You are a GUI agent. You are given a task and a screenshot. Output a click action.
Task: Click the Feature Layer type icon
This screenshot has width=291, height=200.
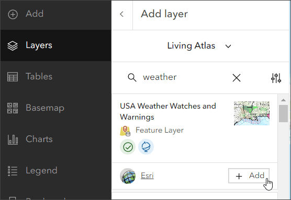point(125,131)
